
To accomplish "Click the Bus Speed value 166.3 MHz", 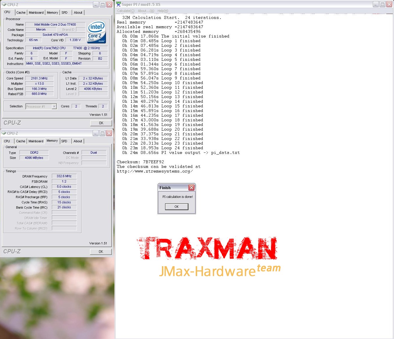I will (39, 89).
